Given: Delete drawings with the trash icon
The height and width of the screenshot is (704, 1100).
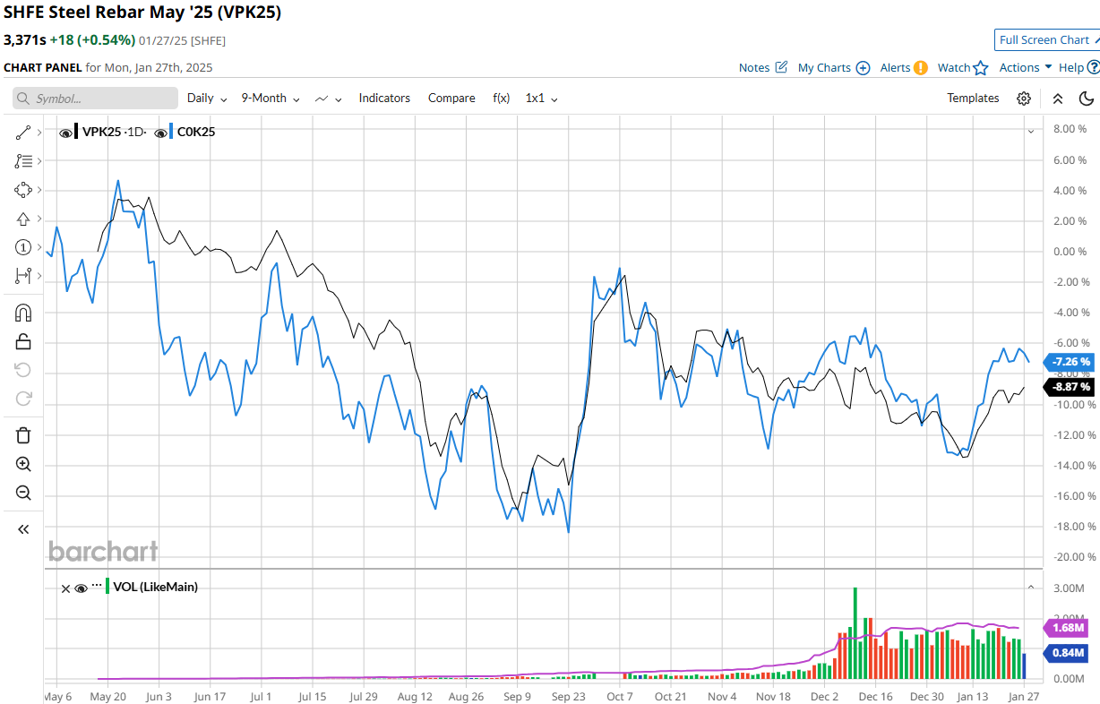Looking at the screenshot, I should click(23, 435).
